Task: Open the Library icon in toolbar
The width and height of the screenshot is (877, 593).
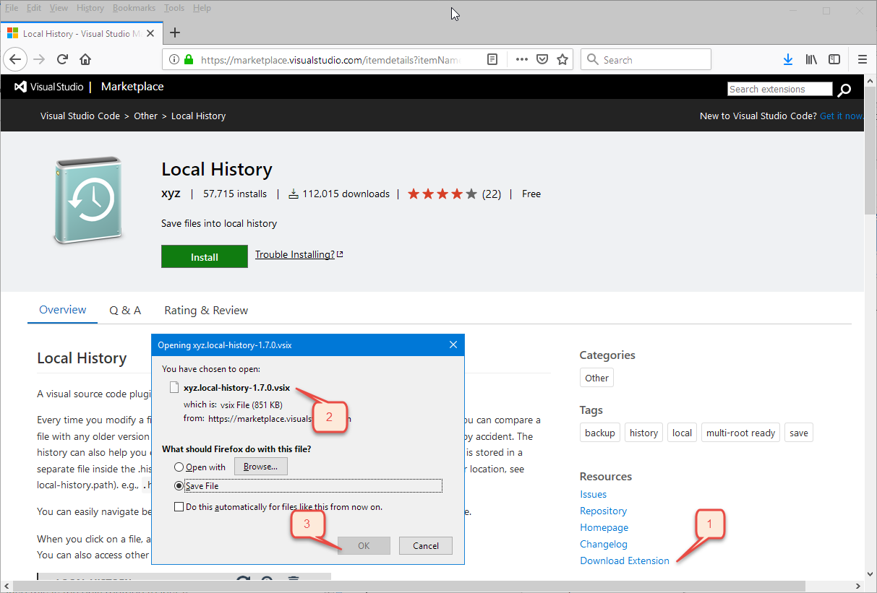Action: point(811,60)
